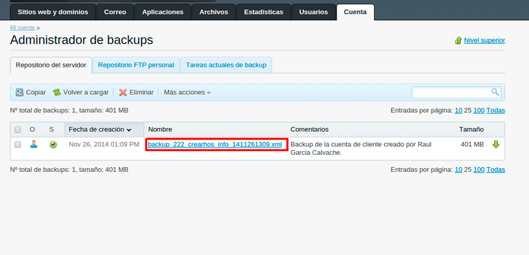Image resolution: width=529 pixels, height=255 pixels.
Task: Follow the Mi cuenta breadcrumb link
Action: point(22,28)
